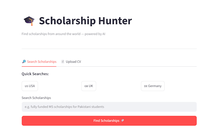The width and height of the screenshot is (211, 129).
Task: Focus the Search Scholarships text box
Action: pos(109,107)
